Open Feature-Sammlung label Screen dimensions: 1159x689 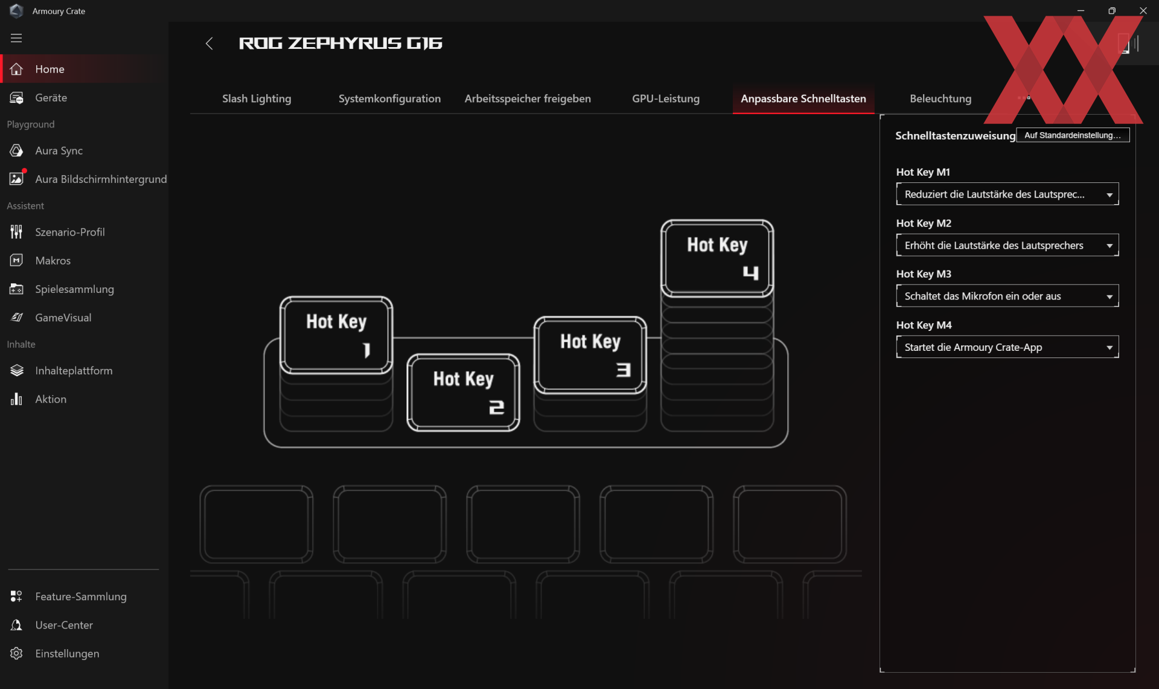pos(81,597)
